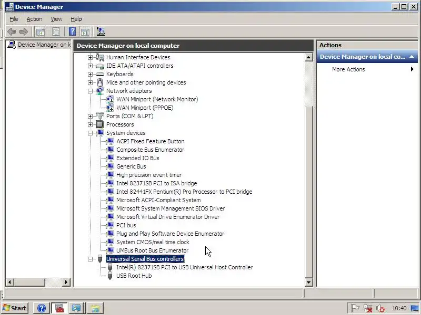Click the USB Root Hub plug icon

point(110,276)
